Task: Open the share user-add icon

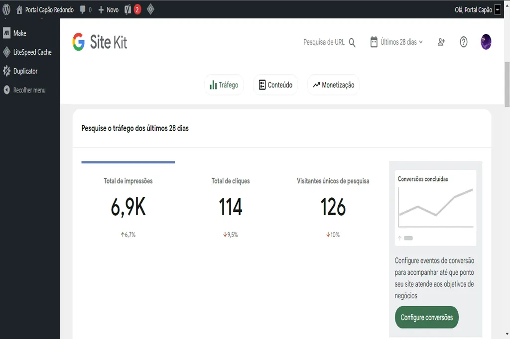Action: point(441,42)
